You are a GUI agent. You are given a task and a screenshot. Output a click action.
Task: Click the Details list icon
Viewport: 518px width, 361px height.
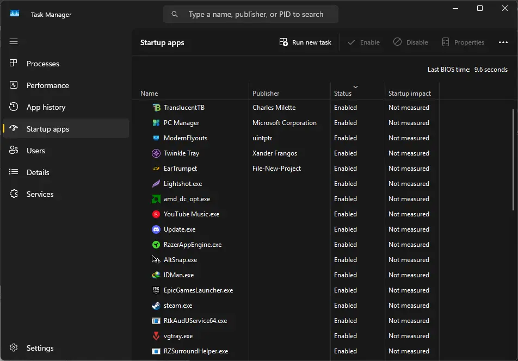pyautogui.click(x=14, y=172)
